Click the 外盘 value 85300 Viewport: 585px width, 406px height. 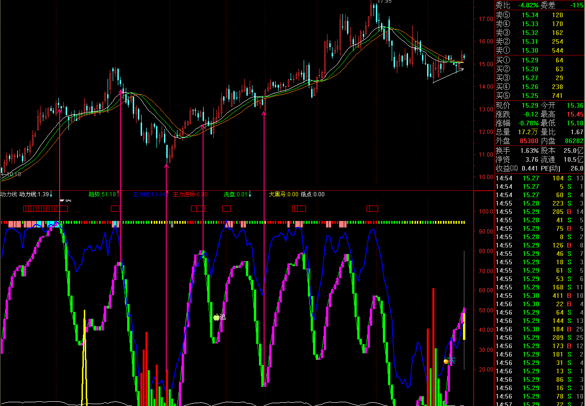529,141
